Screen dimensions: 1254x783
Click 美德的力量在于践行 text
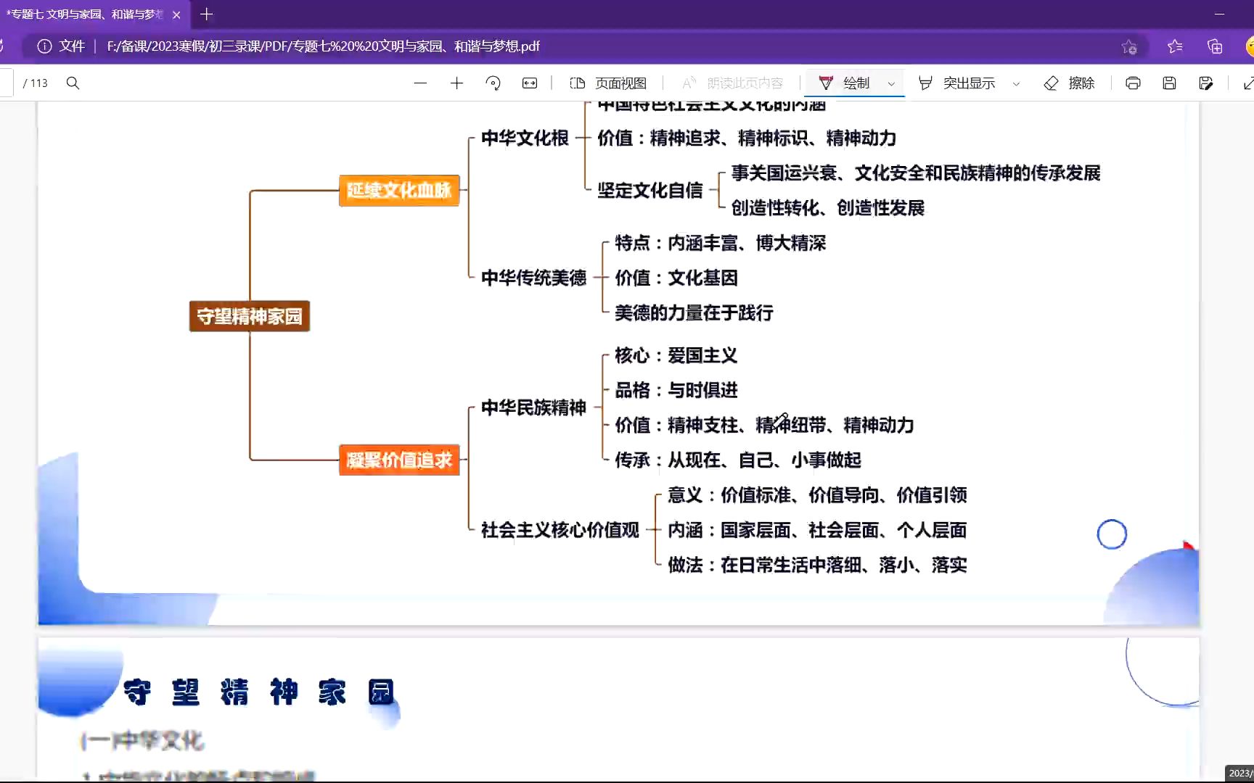[694, 312]
